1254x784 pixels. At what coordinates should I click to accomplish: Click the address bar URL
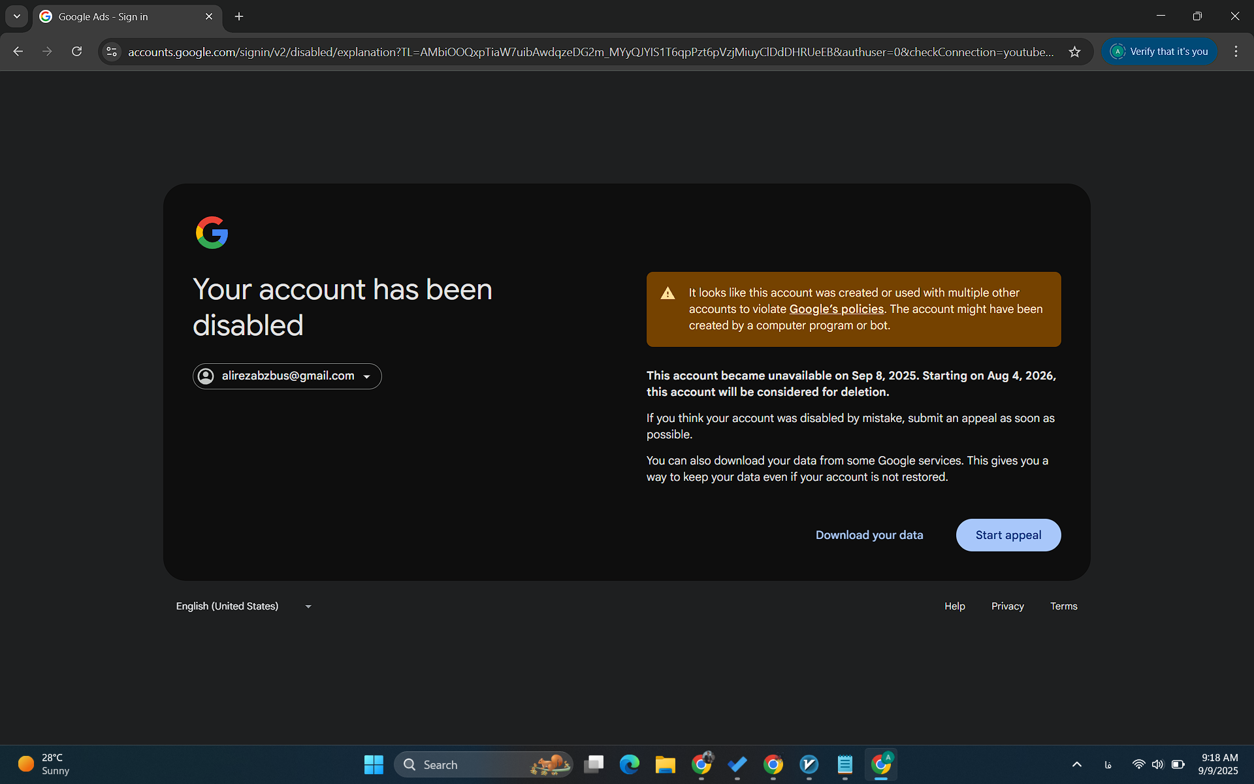click(x=591, y=52)
